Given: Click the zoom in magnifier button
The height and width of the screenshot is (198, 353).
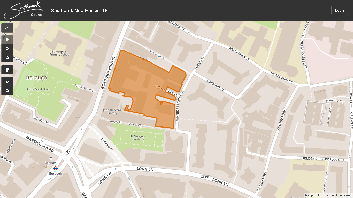Looking at the screenshot, I should [x=7, y=40].
